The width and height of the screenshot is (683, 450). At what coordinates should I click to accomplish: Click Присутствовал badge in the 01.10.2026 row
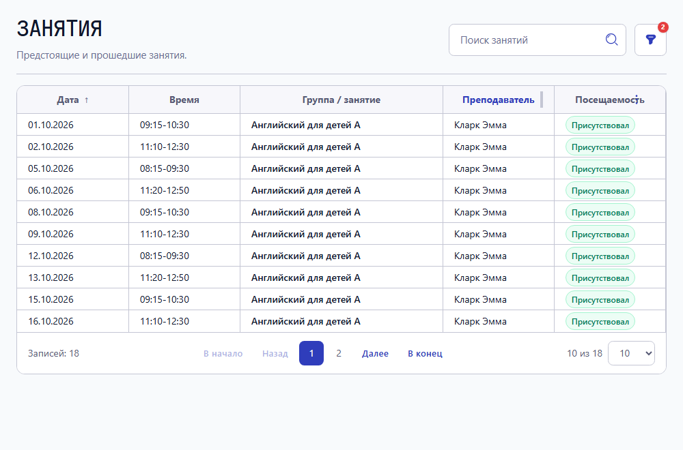pos(600,125)
